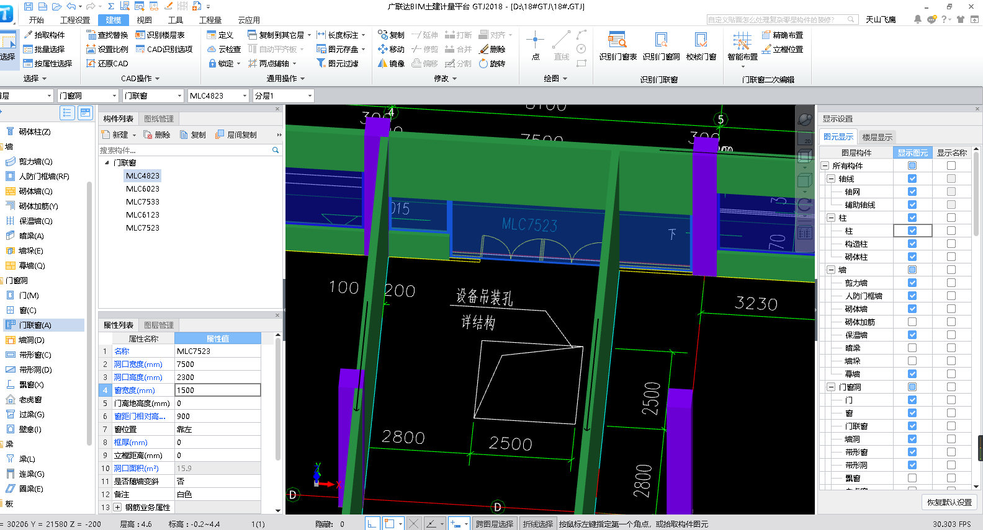Switch to 楼层显示 tab
This screenshot has height=530, width=983.
(x=878, y=137)
